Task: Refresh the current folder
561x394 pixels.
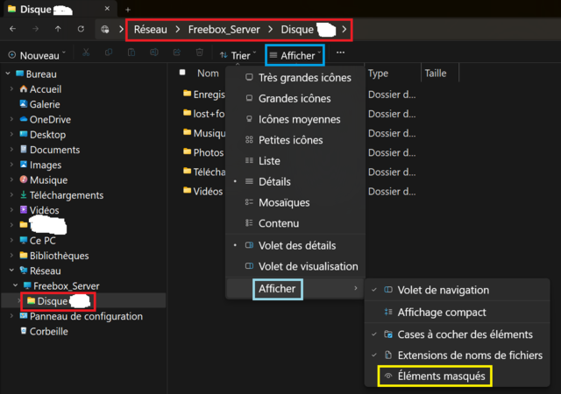Action: point(81,29)
